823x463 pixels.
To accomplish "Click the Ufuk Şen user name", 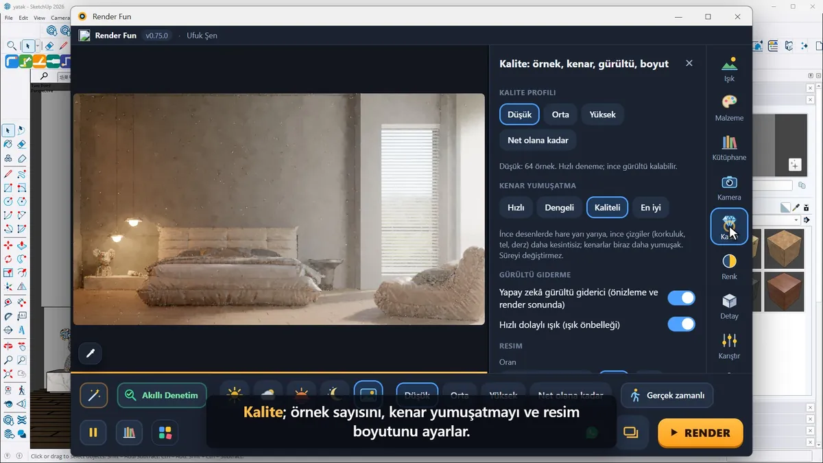I will (x=202, y=36).
